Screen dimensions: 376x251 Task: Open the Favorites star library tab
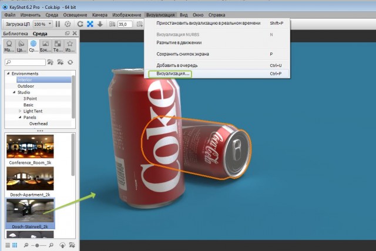click(70, 47)
